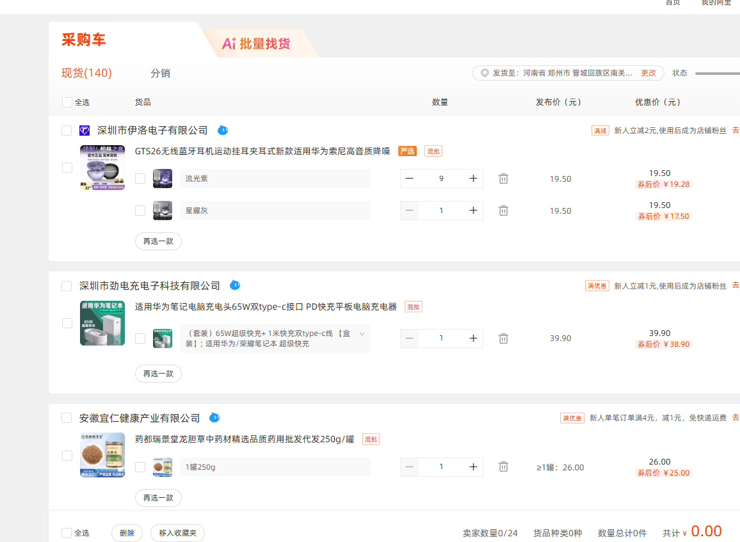Increase quantity of 65W charger set

point(473,339)
